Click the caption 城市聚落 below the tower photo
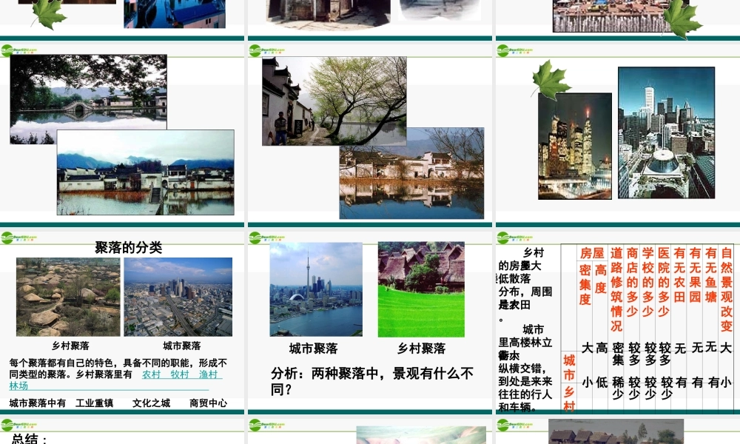740x444 pixels. [313, 349]
